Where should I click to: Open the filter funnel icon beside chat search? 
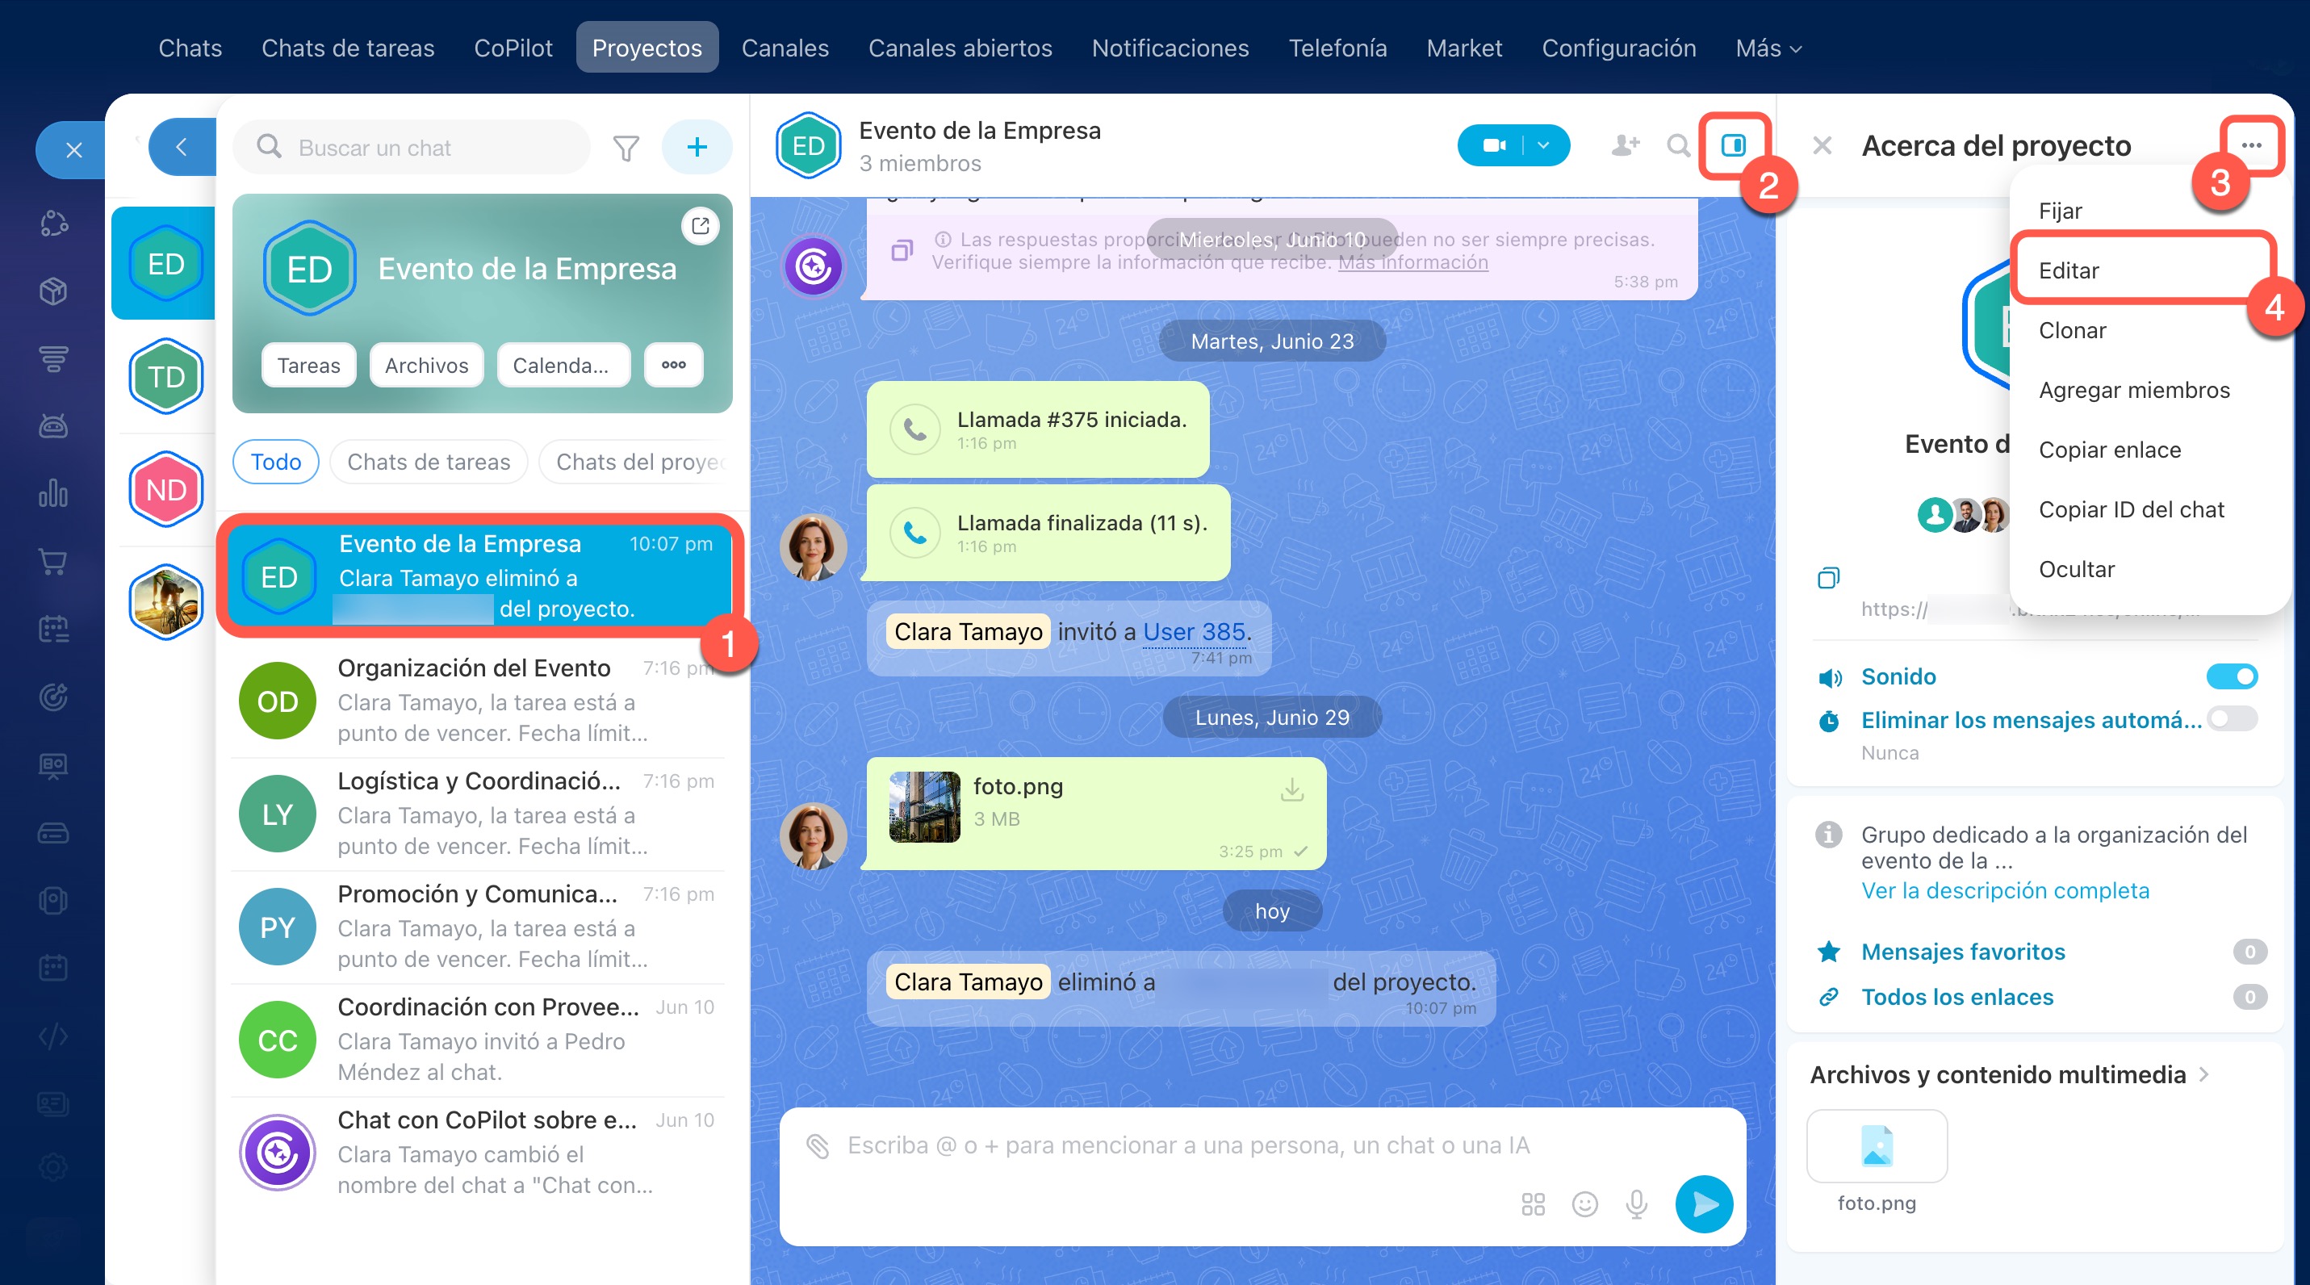626,147
